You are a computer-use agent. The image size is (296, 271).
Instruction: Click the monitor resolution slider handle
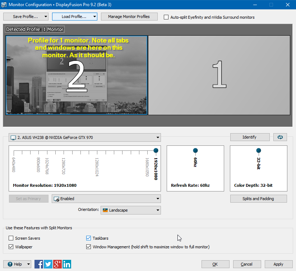156,150
